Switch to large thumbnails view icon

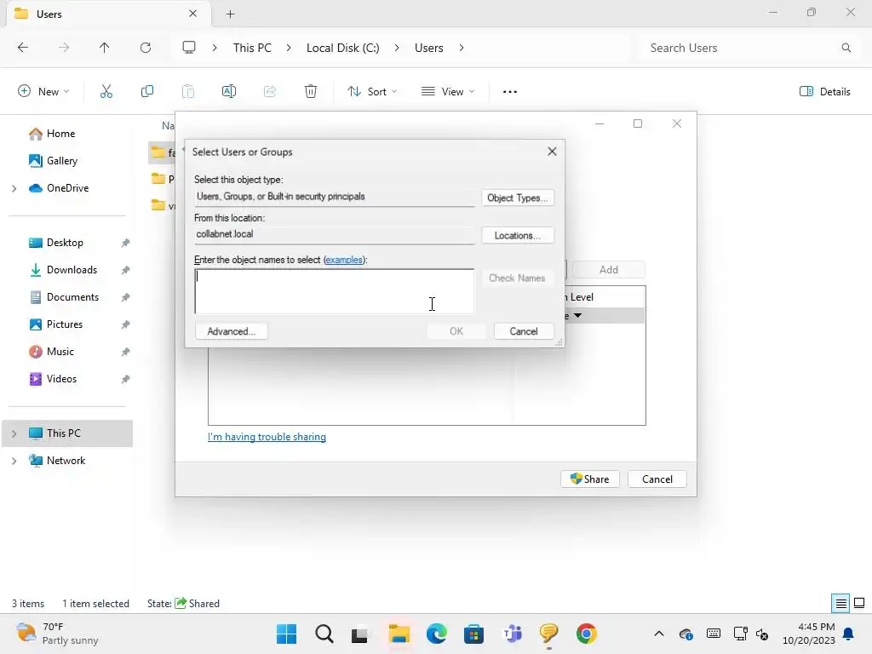[859, 604]
